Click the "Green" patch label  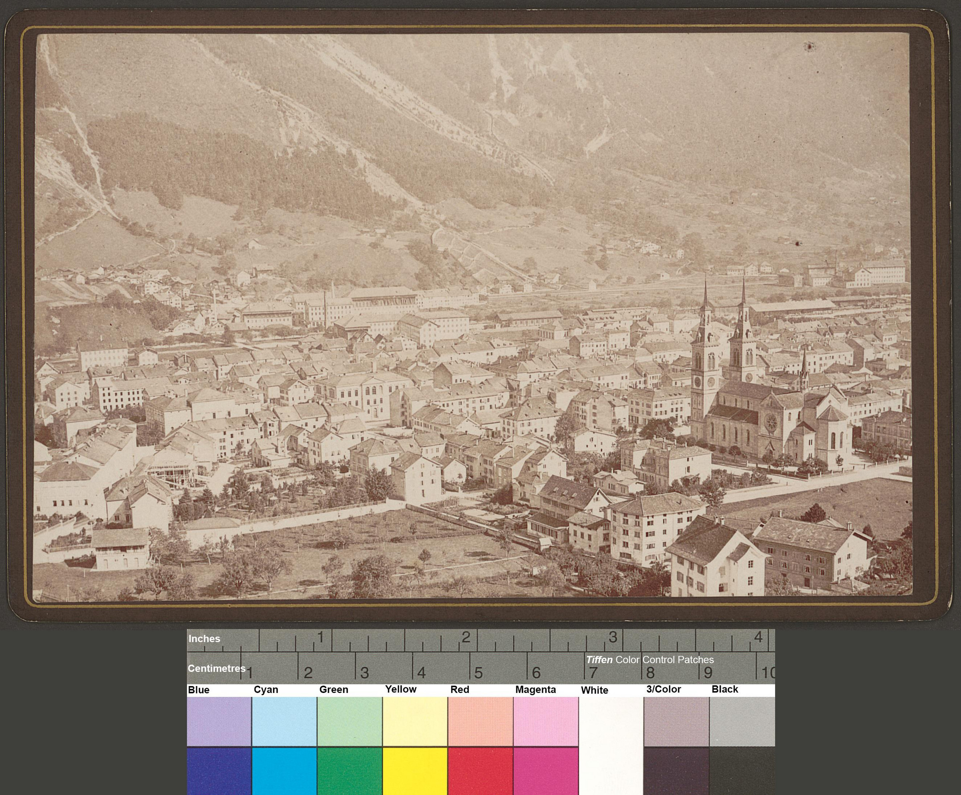coord(334,689)
